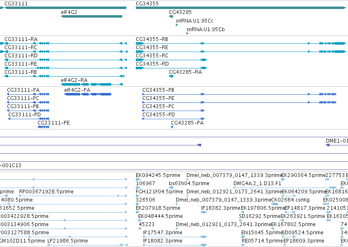This screenshot has height=247, width=348.
Task: Select transcript label CG33111-RE
Action: click(x=21, y=64)
